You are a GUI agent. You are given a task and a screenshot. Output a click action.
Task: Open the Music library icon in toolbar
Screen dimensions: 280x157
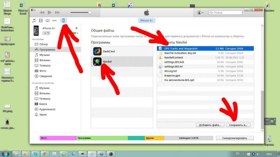point(34,21)
